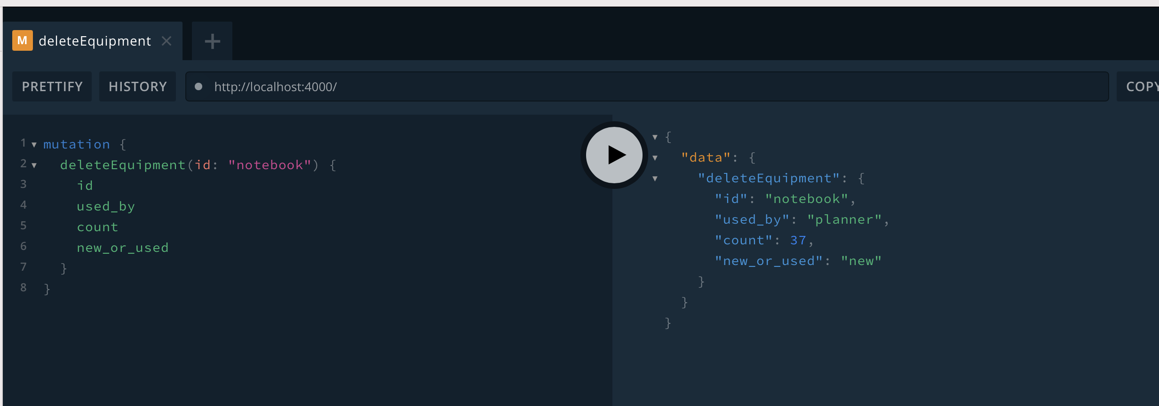Image resolution: width=1159 pixels, height=406 pixels.
Task: Click the "data" key in the response
Action: point(706,157)
